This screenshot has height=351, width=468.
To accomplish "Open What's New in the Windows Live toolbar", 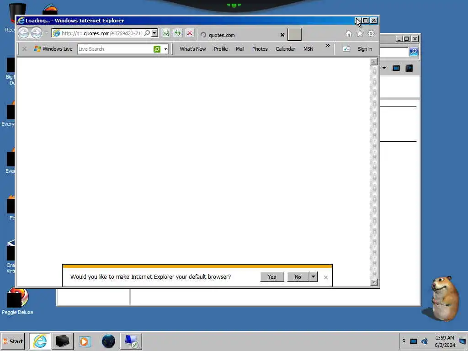I will pyautogui.click(x=192, y=49).
